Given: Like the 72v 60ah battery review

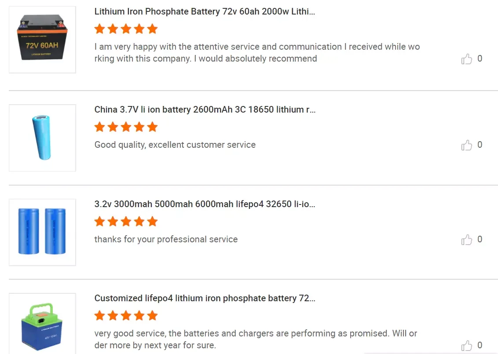Looking at the screenshot, I should (x=466, y=59).
